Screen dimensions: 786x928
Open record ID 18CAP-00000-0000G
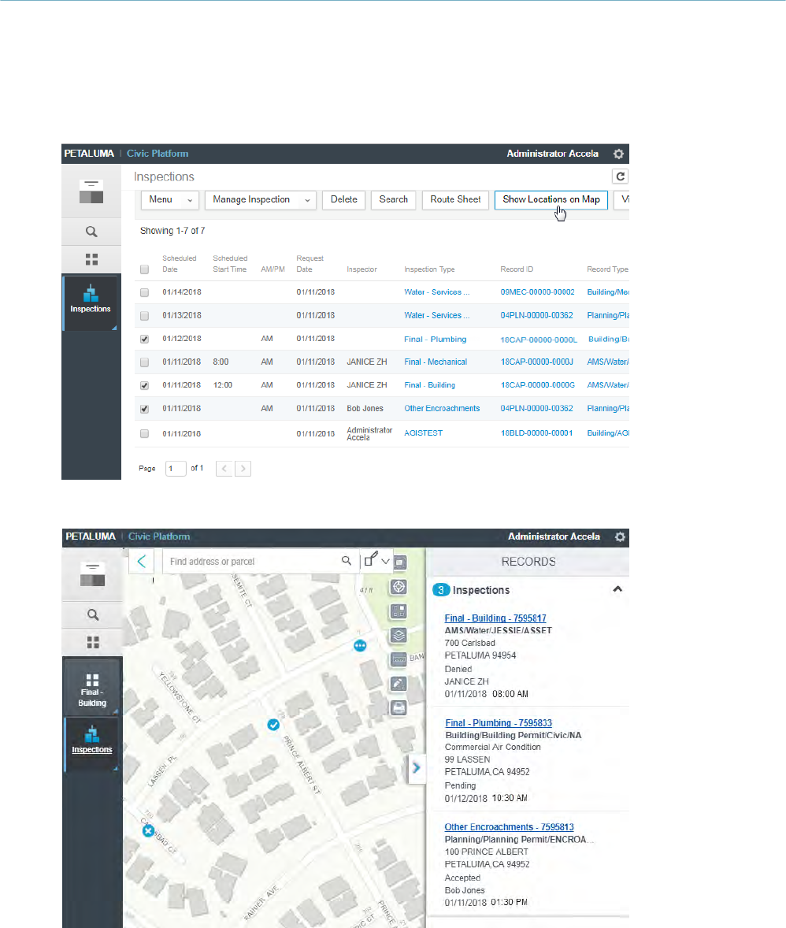pos(538,385)
